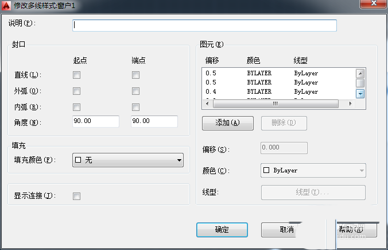Open help with the 帮助 button
Image resolution: width=388 pixels, height=250 pixels.
pos(356,230)
